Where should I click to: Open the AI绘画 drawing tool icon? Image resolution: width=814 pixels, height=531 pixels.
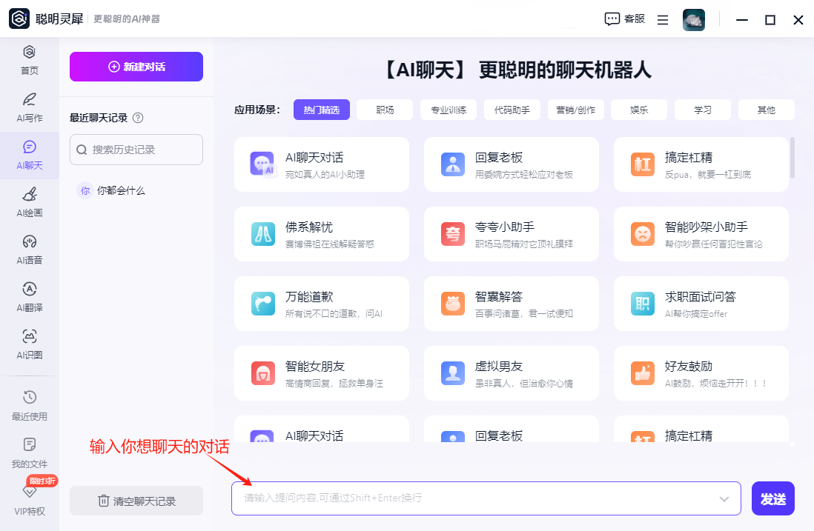coord(29,200)
